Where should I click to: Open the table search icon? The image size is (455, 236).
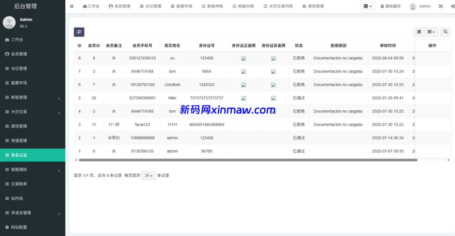point(445,32)
